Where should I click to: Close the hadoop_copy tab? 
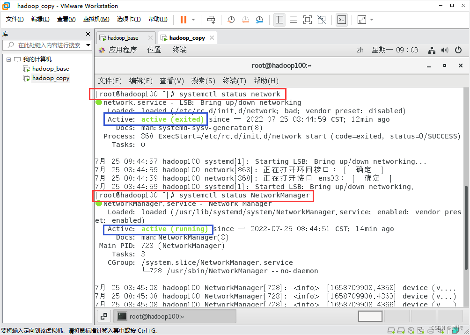[212, 38]
